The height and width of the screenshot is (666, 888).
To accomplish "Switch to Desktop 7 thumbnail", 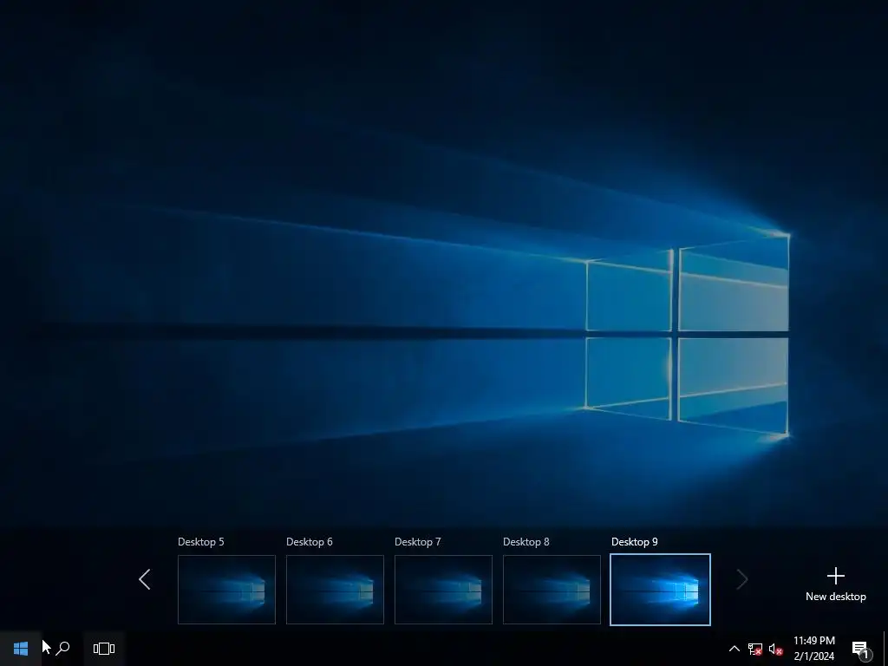I will [x=443, y=590].
